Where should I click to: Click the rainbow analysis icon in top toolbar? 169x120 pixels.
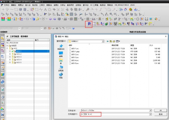click(130, 10)
